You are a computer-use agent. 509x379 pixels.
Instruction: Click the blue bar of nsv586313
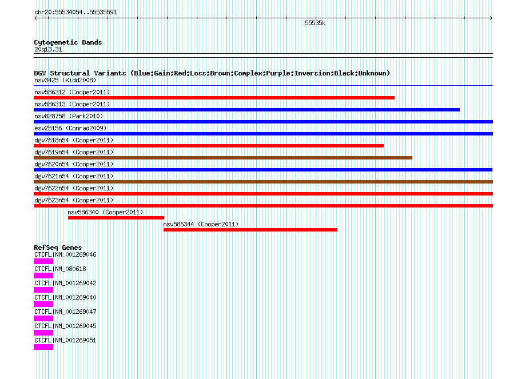click(x=246, y=110)
